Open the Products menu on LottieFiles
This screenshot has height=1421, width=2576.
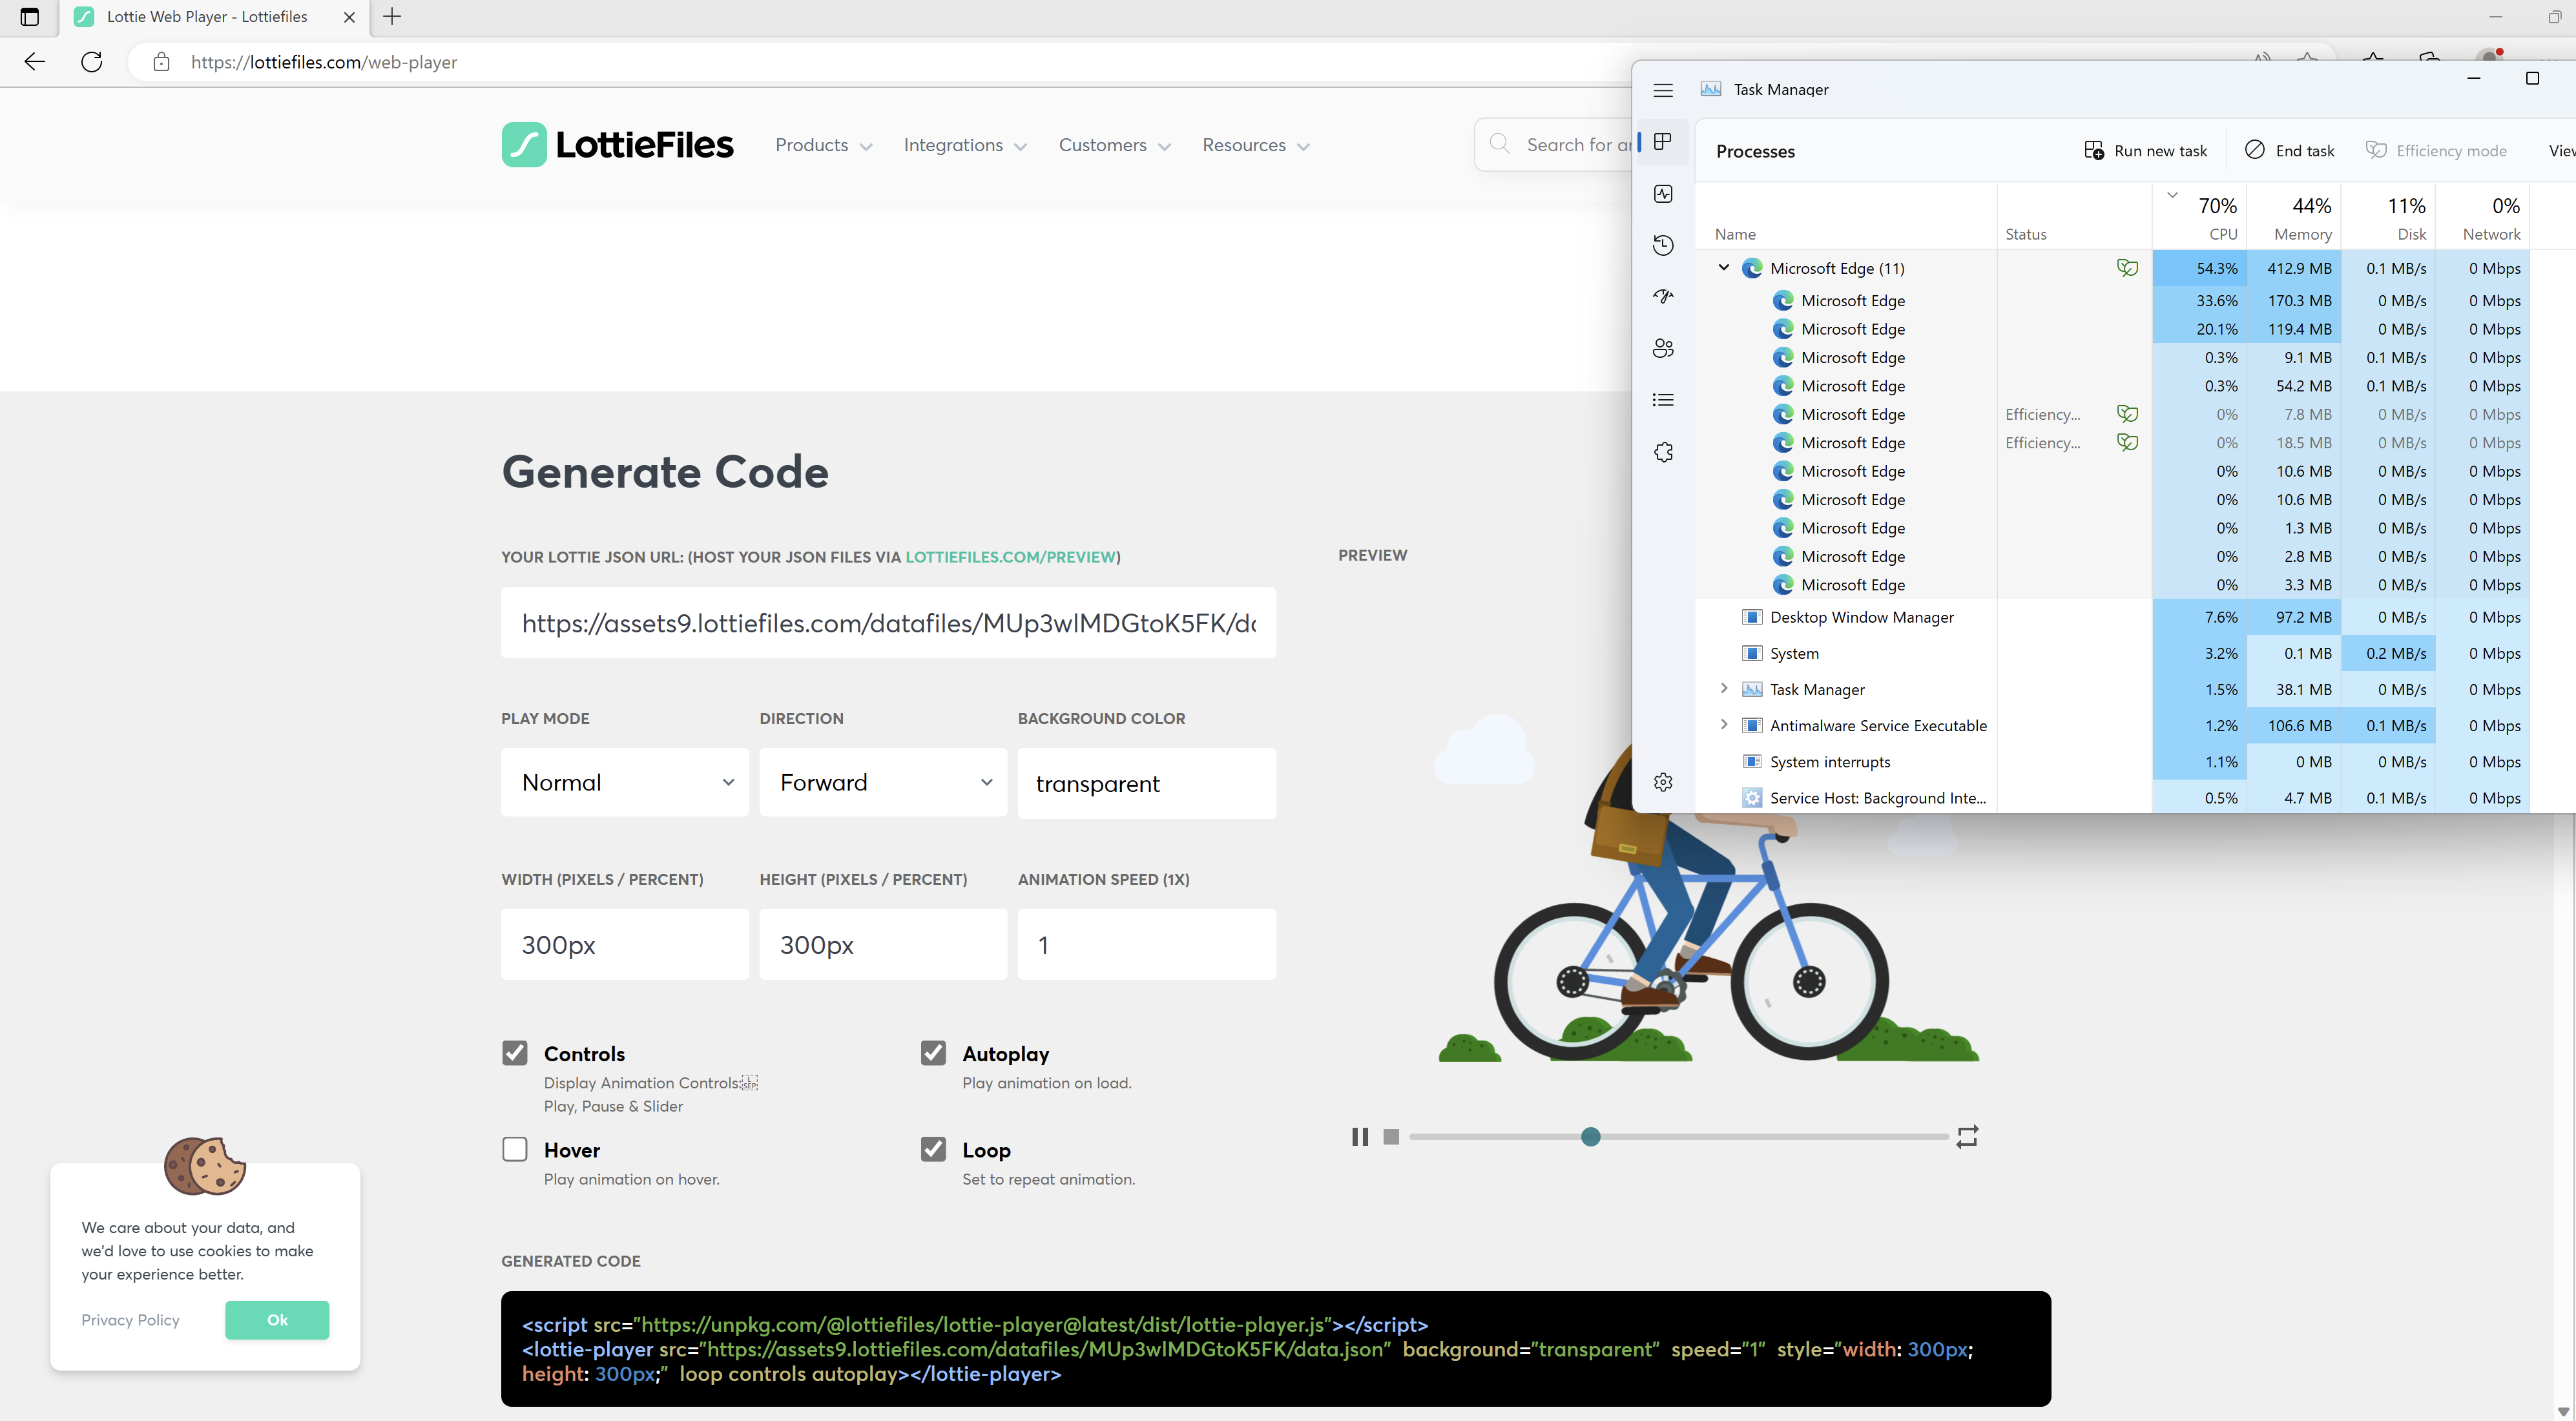coord(822,144)
